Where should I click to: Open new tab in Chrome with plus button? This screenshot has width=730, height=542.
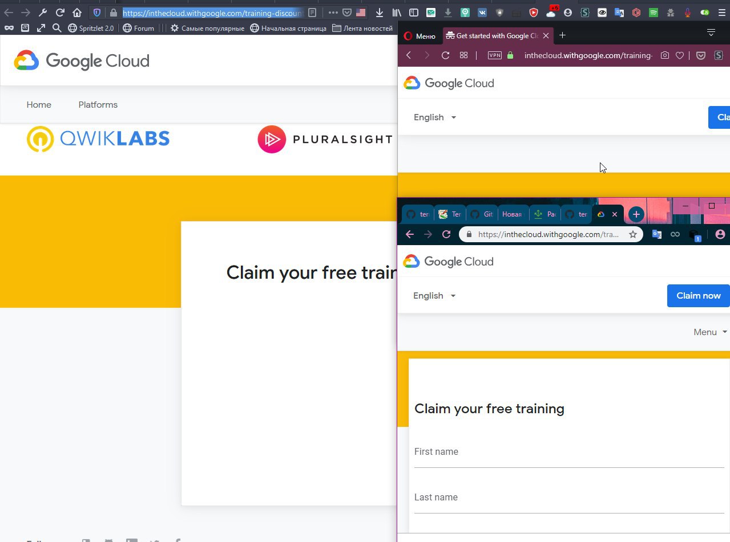point(636,214)
